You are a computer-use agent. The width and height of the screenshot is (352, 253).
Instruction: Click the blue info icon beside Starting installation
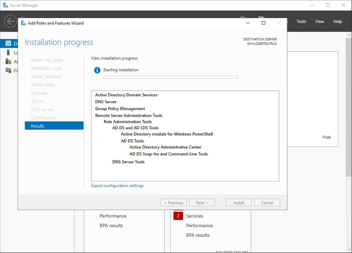tap(97, 70)
